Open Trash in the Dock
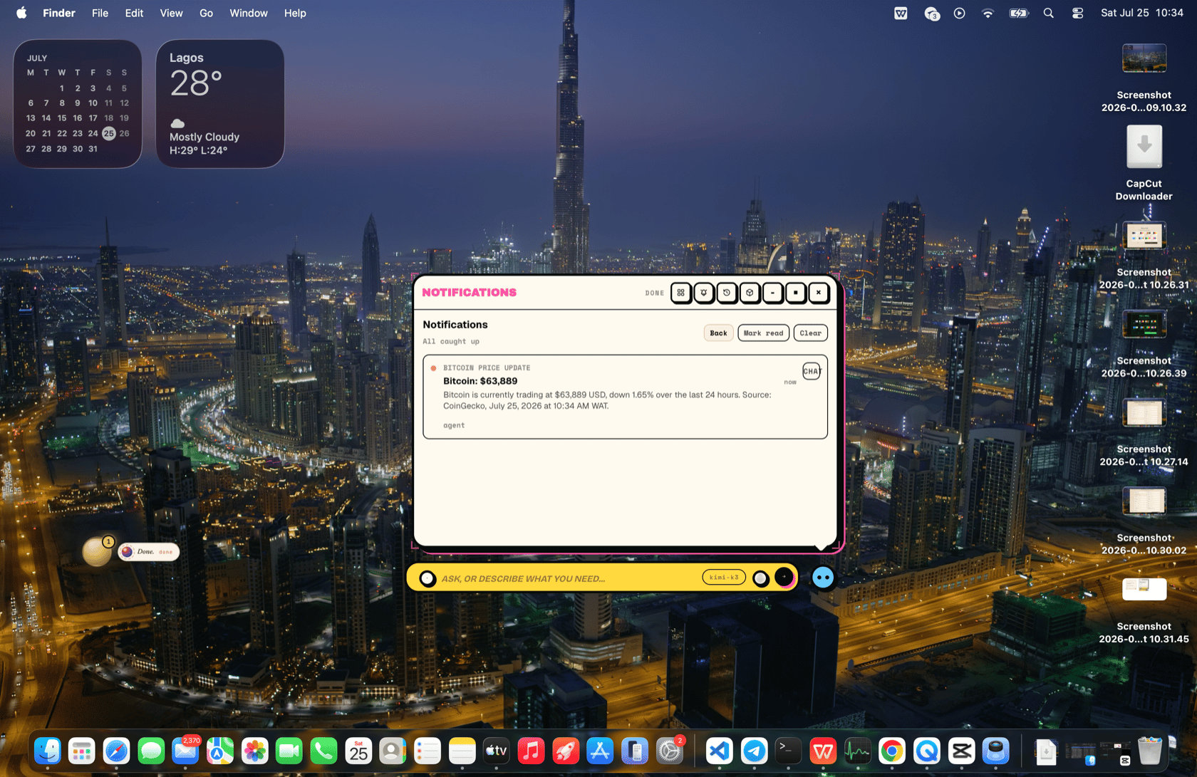 [x=1149, y=751]
